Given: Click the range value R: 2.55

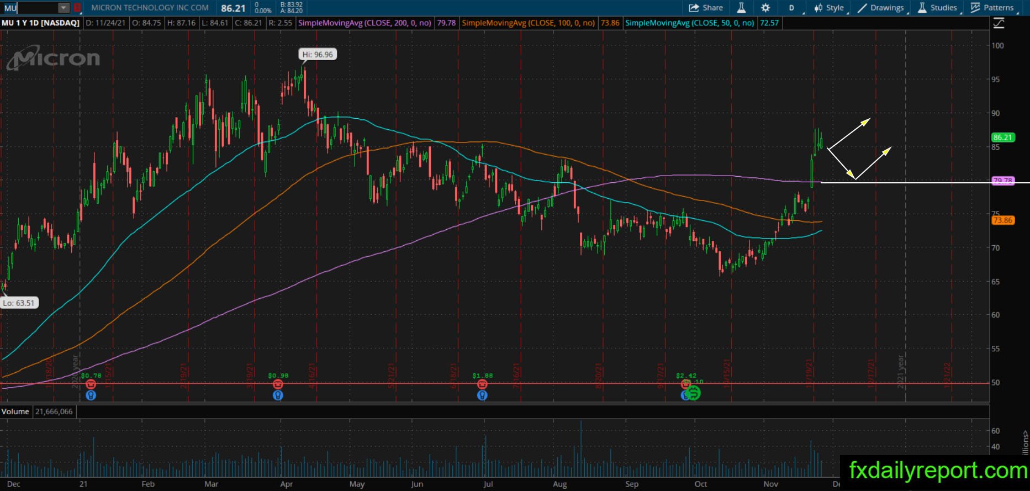Looking at the screenshot, I should click(x=281, y=23).
